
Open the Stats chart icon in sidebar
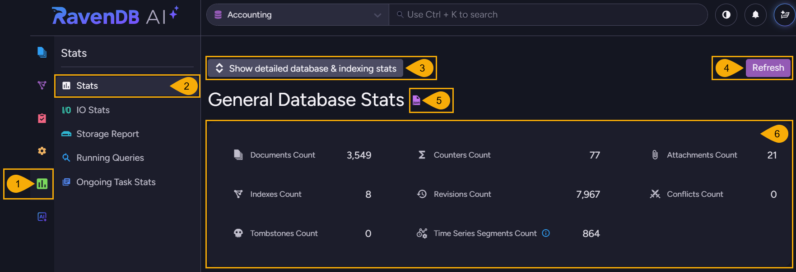(42, 184)
